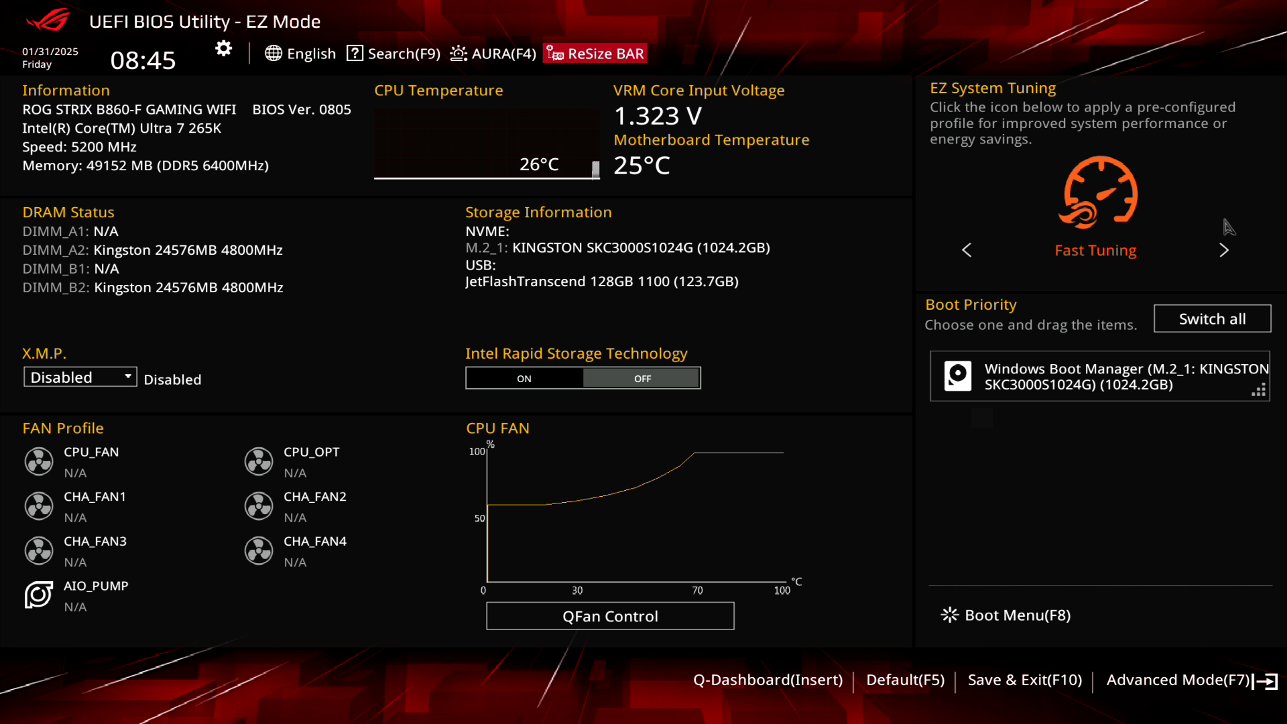Screen dimensions: 1287x724
Task: Click the ROG logo icon
Action: [x=48, y=20]
